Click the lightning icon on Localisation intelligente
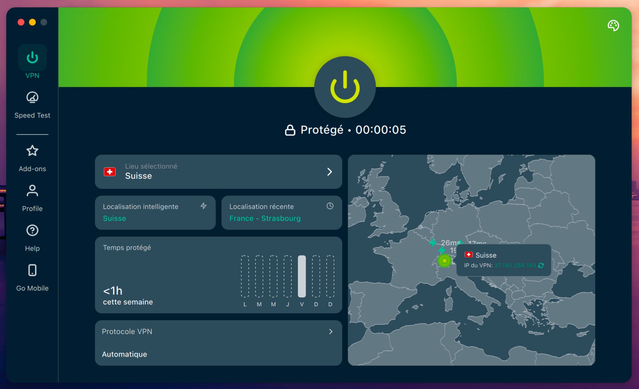The width and height of the screenshot is (639, 389). [204, 206]
